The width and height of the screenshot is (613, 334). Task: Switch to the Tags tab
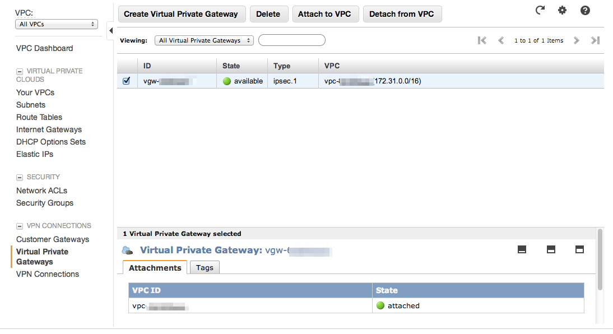(205, 267)
